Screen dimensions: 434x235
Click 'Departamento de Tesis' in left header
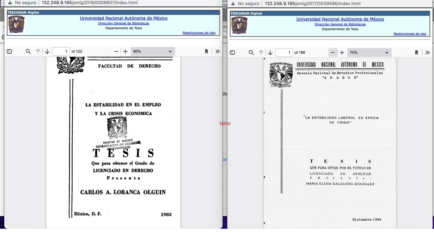click(x=124, y=28)
